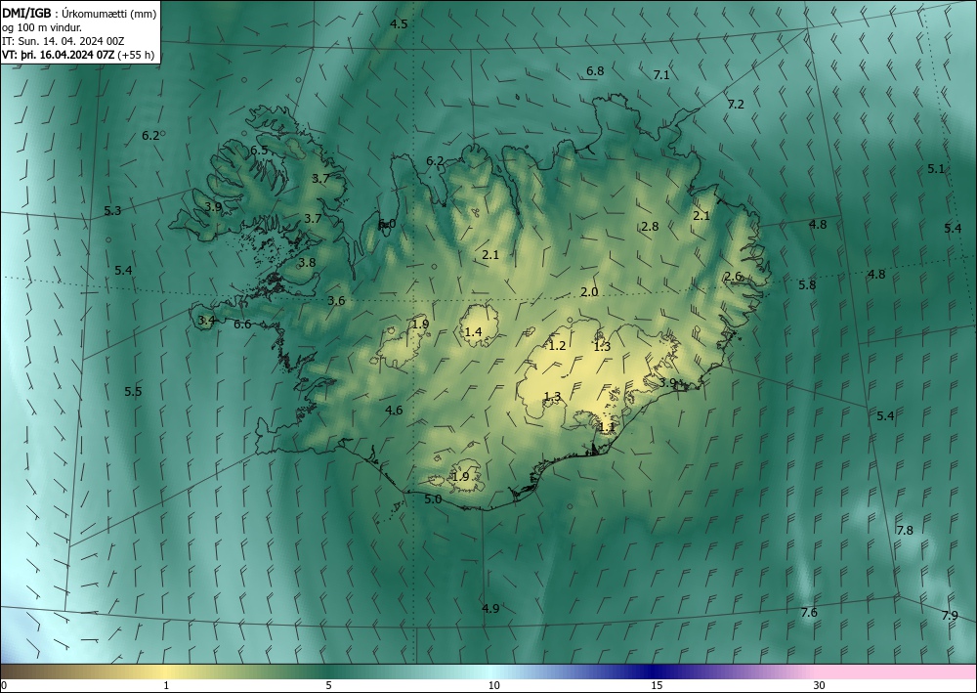Click the 5.1 value label

coord(936,169)
